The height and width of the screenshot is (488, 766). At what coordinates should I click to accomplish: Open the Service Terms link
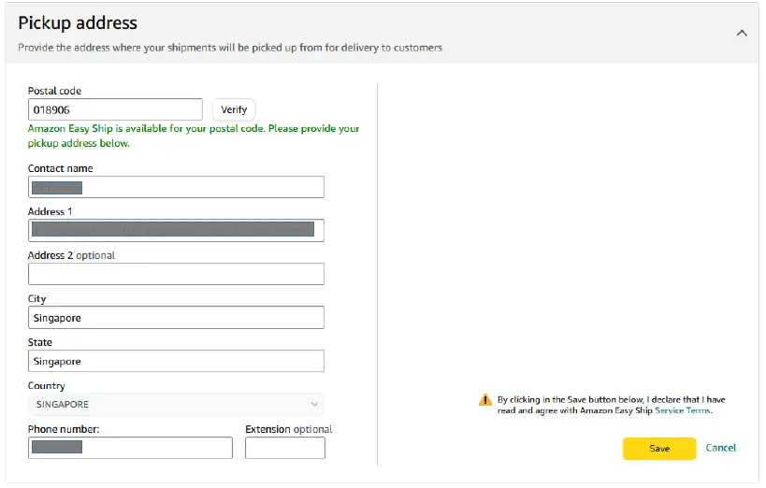coord(683,410)
